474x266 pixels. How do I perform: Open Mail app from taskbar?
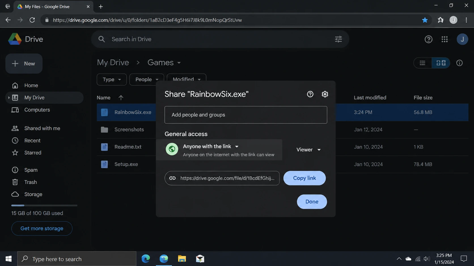[200, 259]
